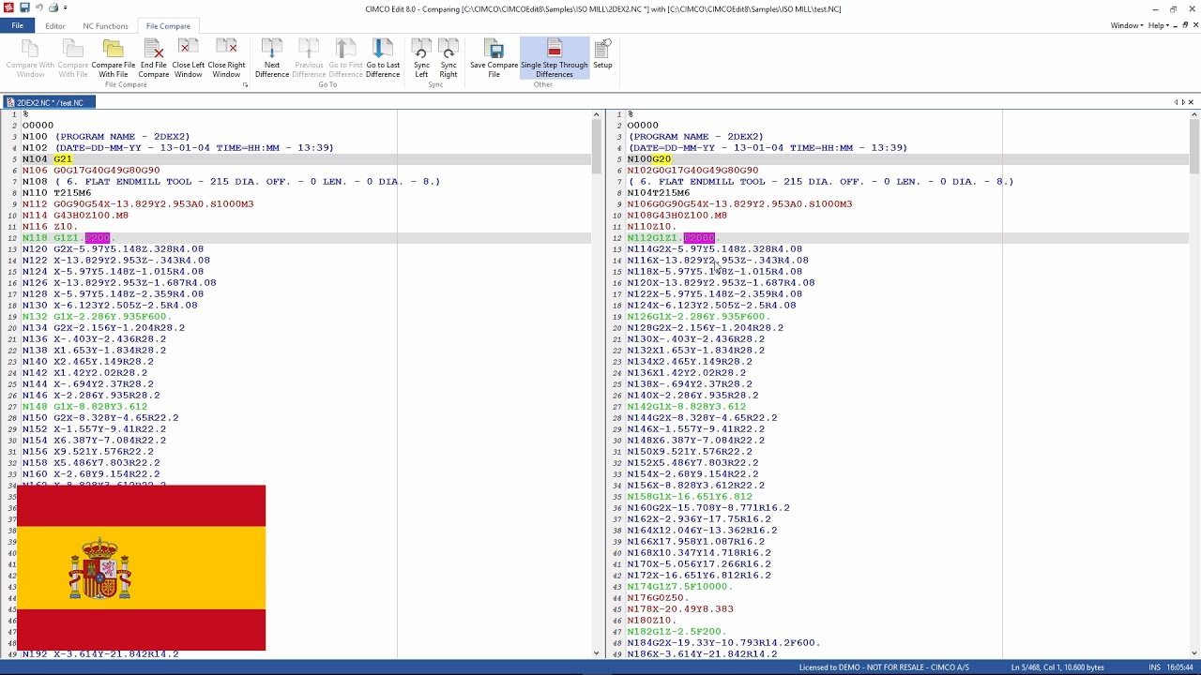
Task: Switch to NC Functions tab
Action: coord(105,26)
